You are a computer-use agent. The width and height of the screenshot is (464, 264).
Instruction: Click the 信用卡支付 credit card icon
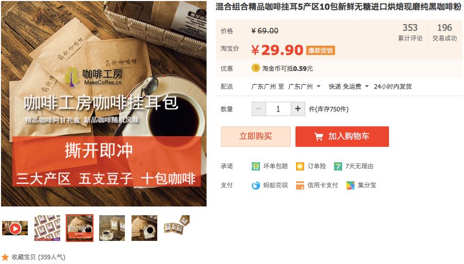click(x=300, y=185)
